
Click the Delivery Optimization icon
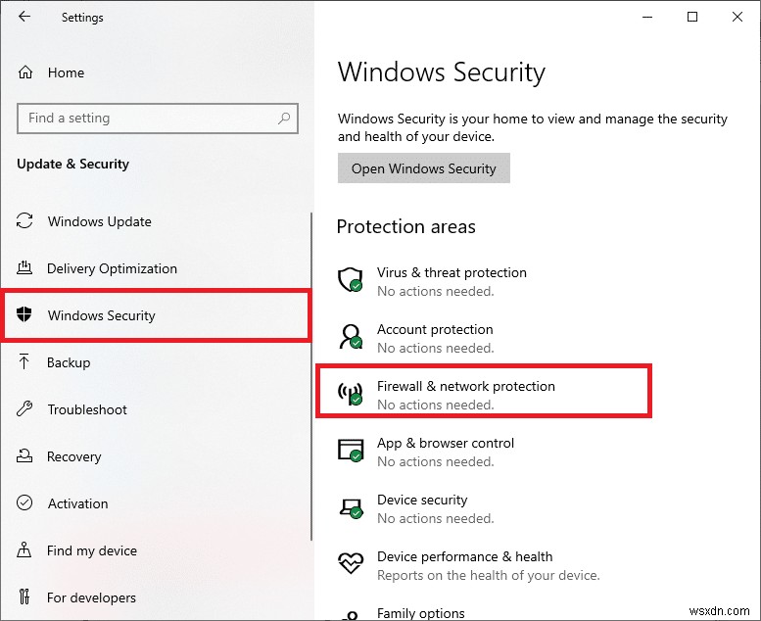click(x=25, y=268)
